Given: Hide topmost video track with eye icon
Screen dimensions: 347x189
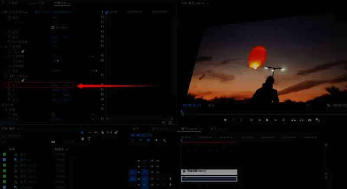Looking at the screenshot, I should tap(157, 161).
